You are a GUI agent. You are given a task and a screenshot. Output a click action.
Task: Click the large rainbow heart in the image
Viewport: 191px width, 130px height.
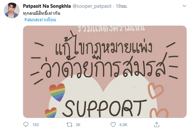coord(57,92)
